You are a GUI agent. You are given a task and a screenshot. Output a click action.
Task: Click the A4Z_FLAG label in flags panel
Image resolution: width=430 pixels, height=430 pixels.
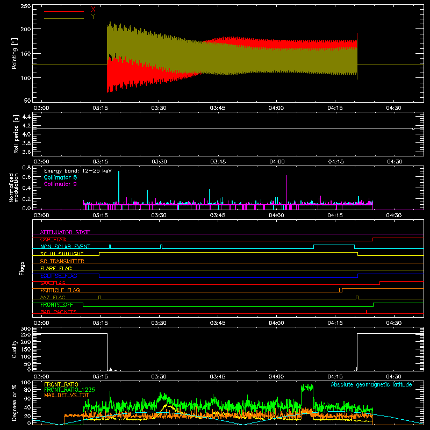(53, 297)
